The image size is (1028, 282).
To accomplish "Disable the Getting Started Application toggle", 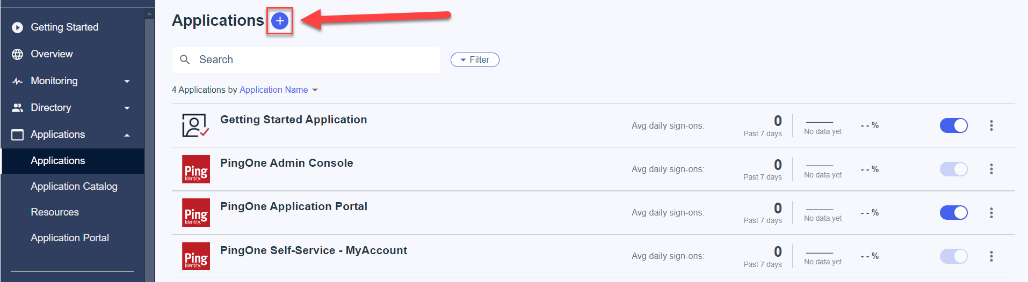I will 954,125.
